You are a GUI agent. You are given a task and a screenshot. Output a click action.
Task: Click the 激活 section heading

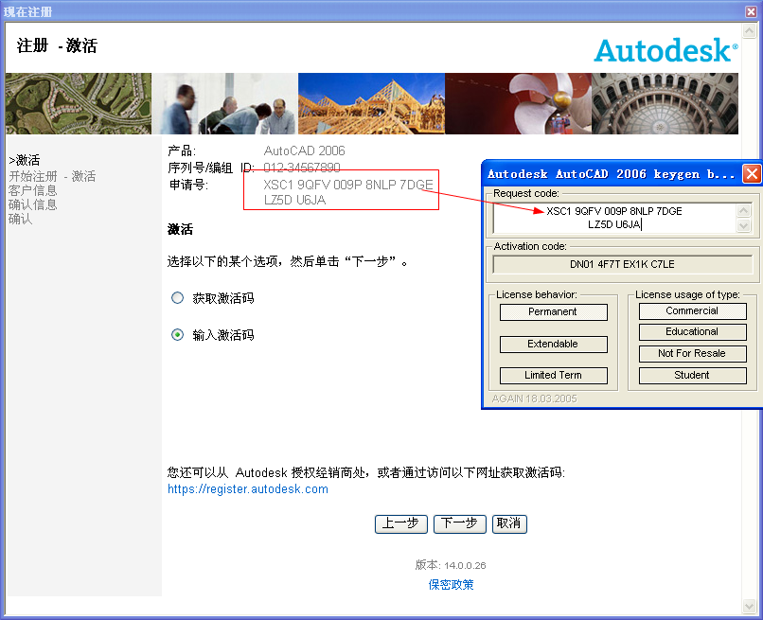tap(180, 229)
